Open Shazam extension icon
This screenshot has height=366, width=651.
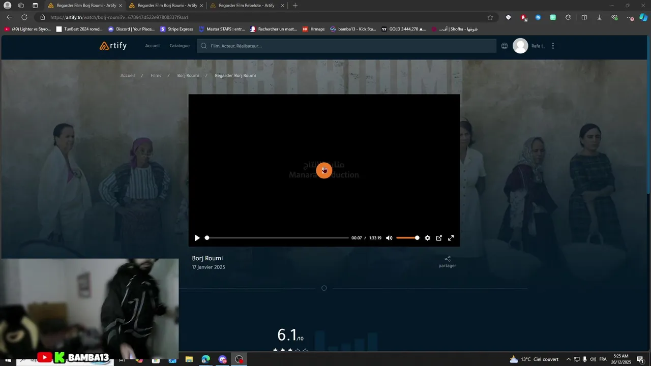point(538,17)
